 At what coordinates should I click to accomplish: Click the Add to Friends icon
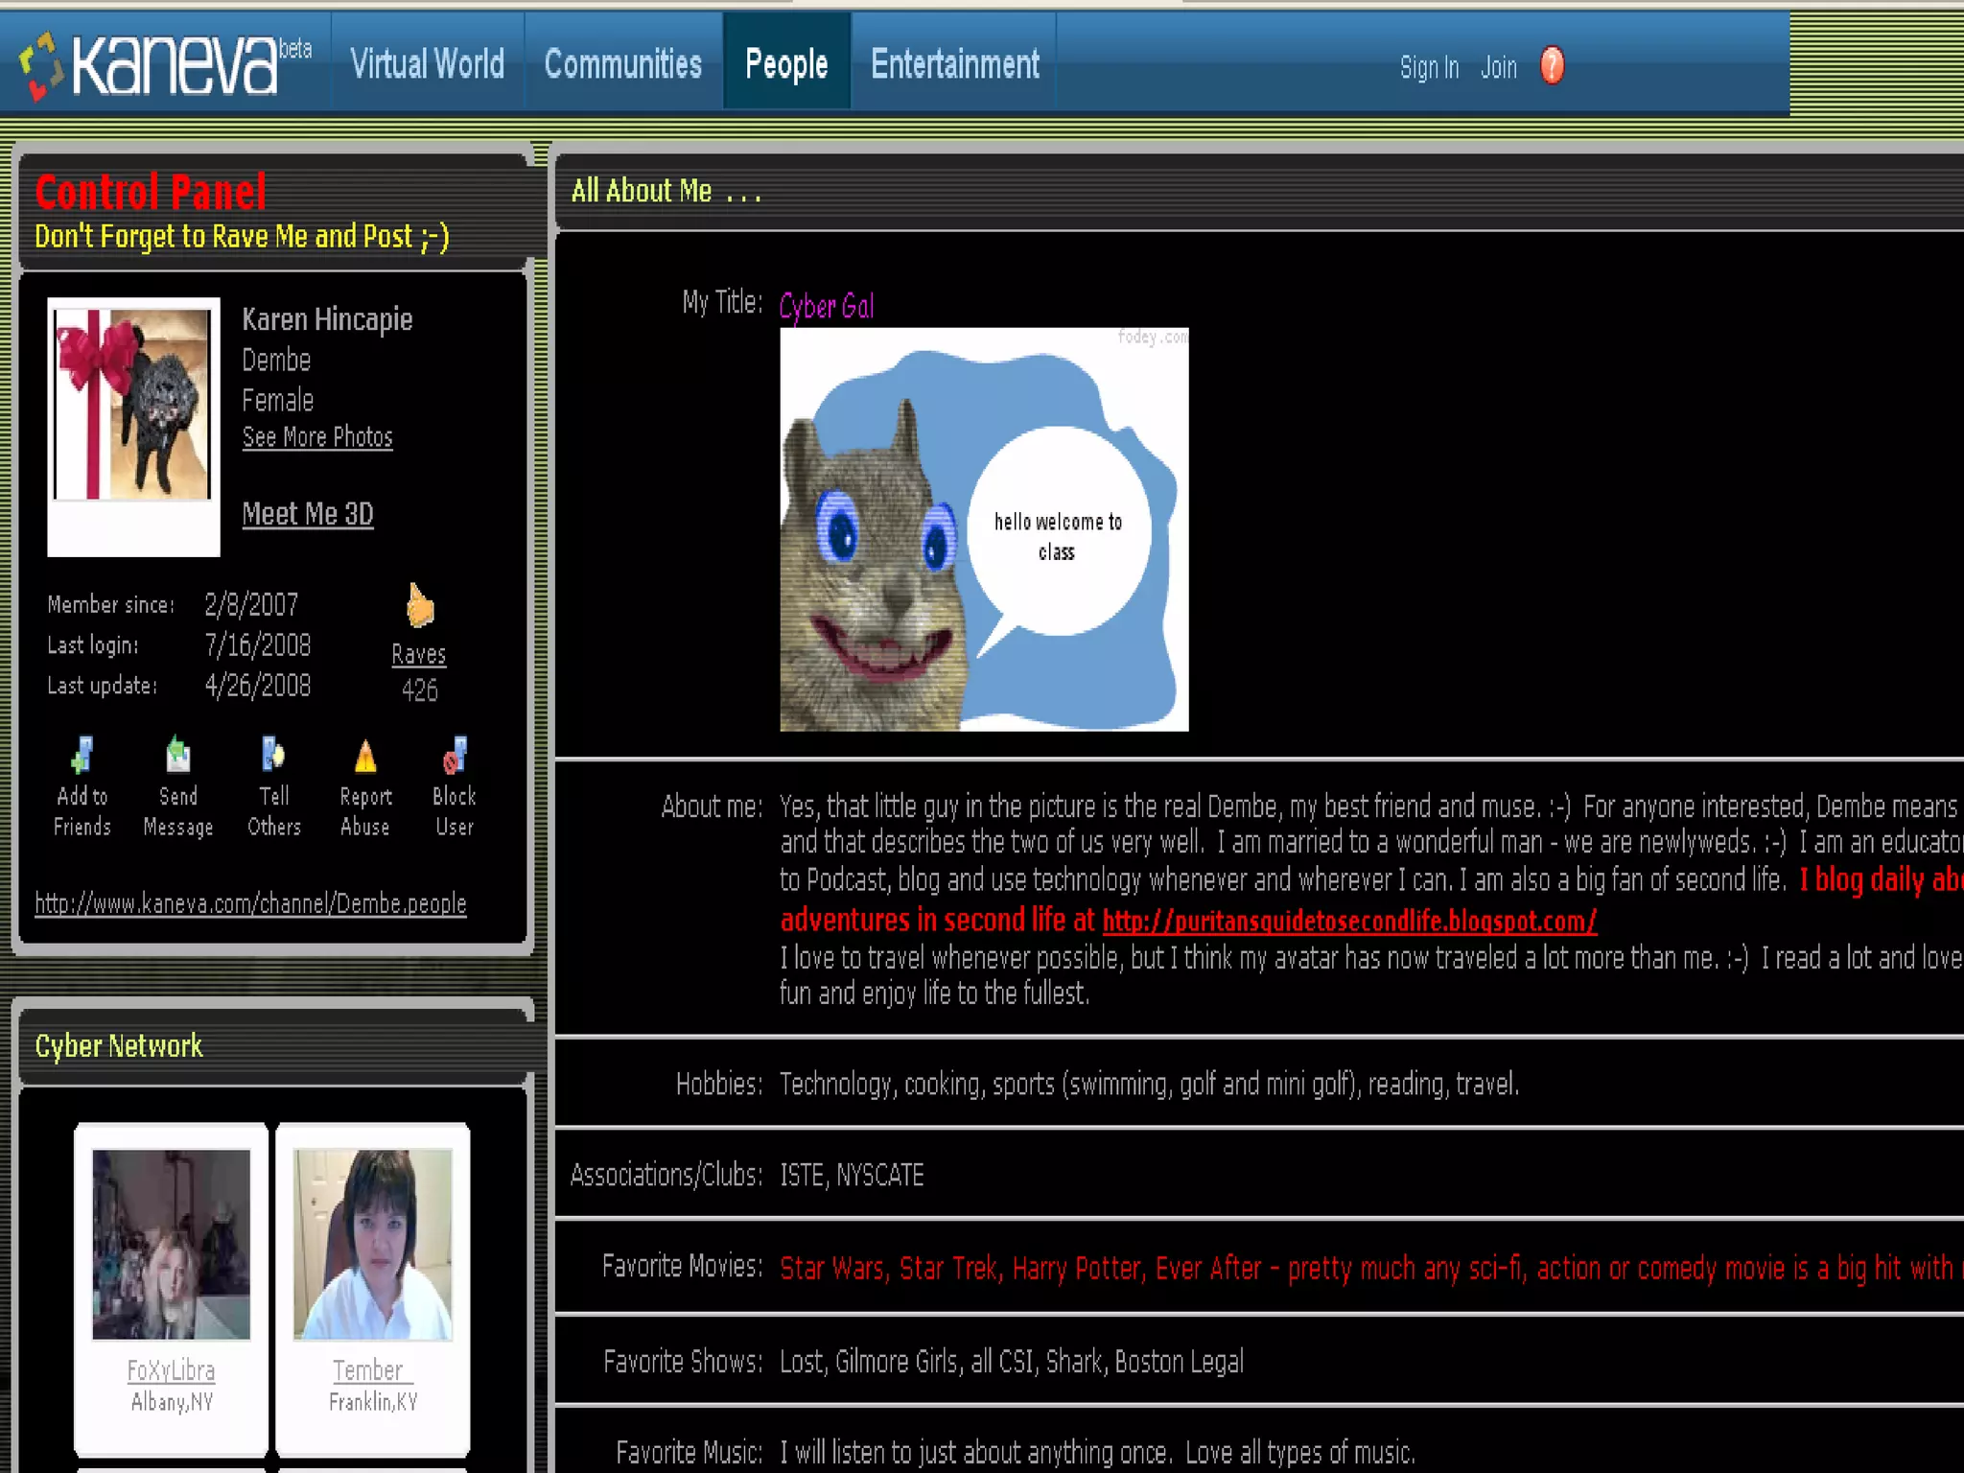pos(82,756)
